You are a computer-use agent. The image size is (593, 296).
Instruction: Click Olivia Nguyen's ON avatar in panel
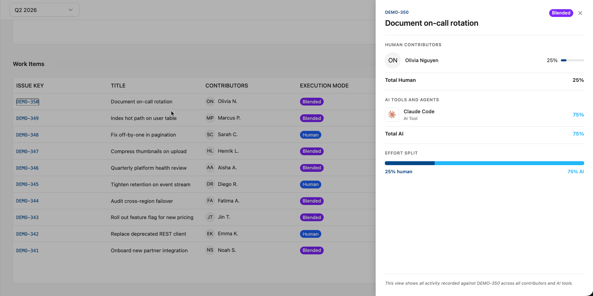click(x=393, y=60)
